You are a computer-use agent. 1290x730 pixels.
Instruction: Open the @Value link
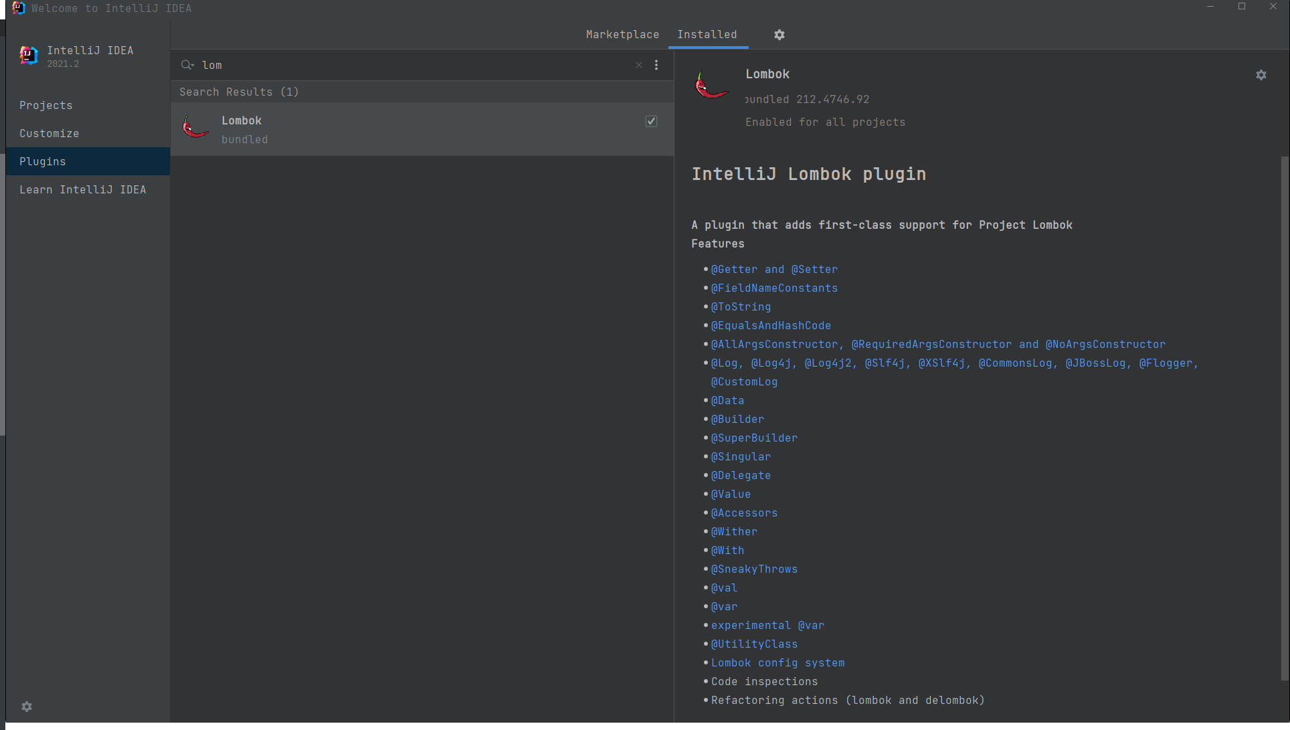(x=731, y=494)
